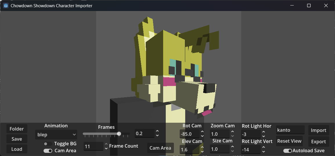Click the Size Cam input field
This screenshot has width=335, height=156.
pos(220,149)
